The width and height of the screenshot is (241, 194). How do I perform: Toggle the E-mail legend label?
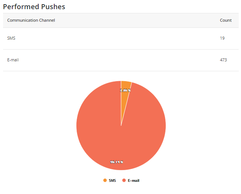134,181
